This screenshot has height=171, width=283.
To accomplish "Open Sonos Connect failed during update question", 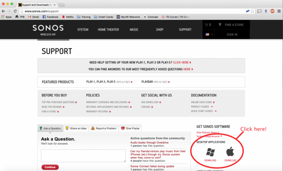I will 152,166.
